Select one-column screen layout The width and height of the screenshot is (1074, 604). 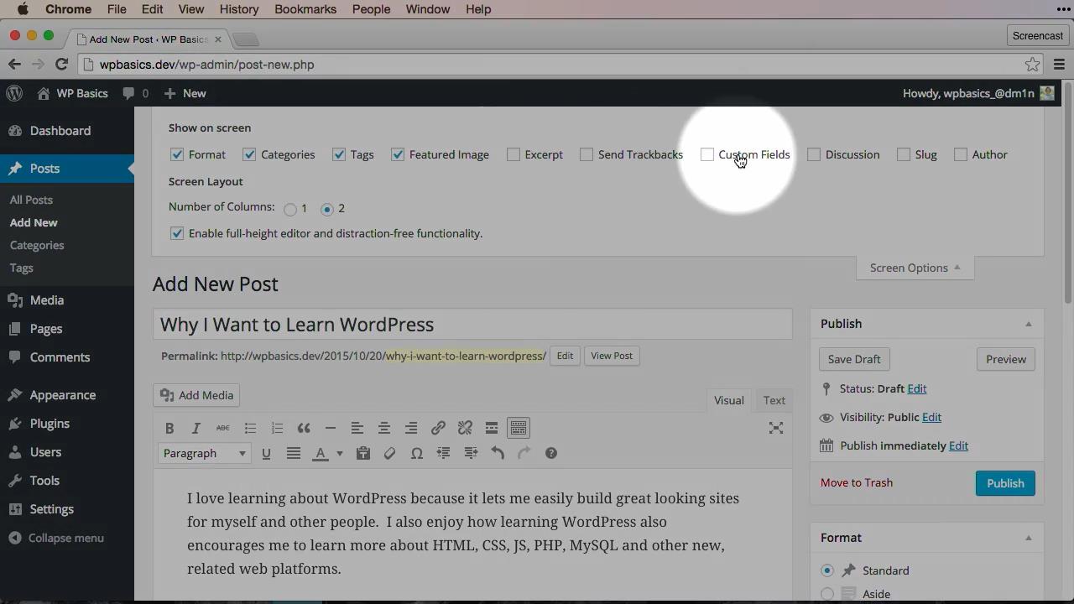click(x=290, y=209)
